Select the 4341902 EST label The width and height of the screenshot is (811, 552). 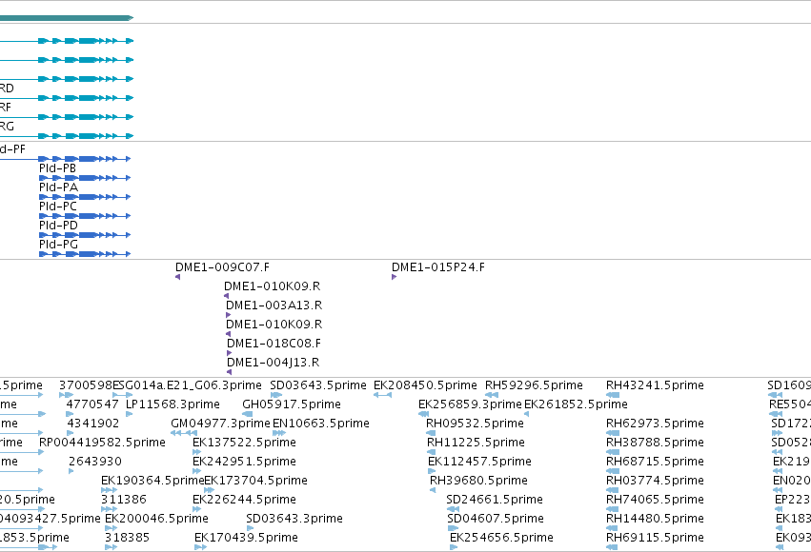[93, 424]
